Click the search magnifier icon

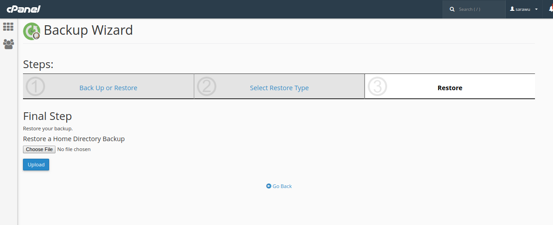[x=452, y=9]
